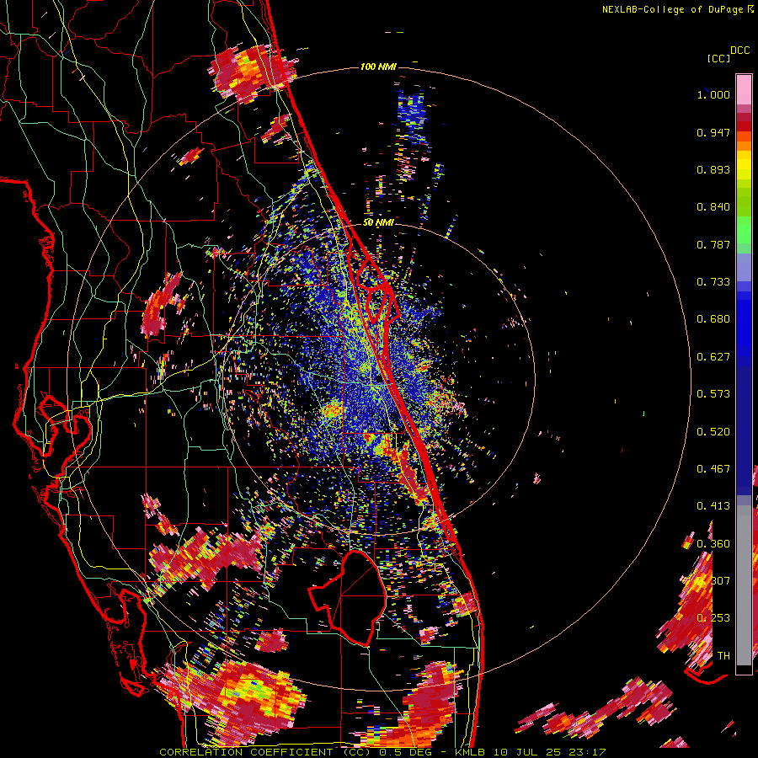
Task: Click the dark navy segment of the color bar
Action: pyautogui.click(x=744, y=430)
